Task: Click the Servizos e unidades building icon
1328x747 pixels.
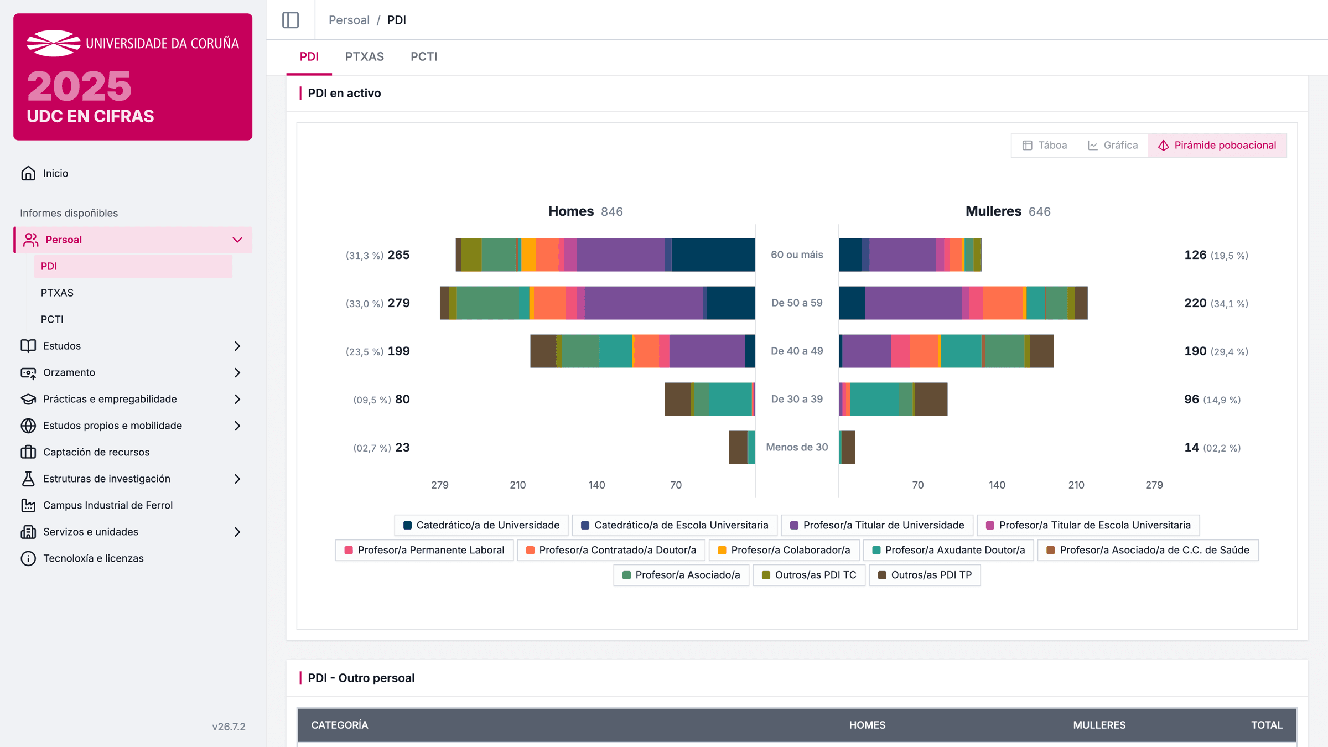Action: (x=28, y=532)
